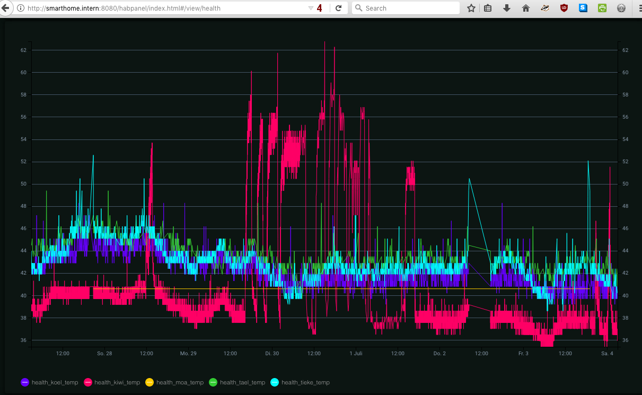Viewport: 642px width, 395px height.
Task: Click the green tael legend color marker
Action: (213, 382)
